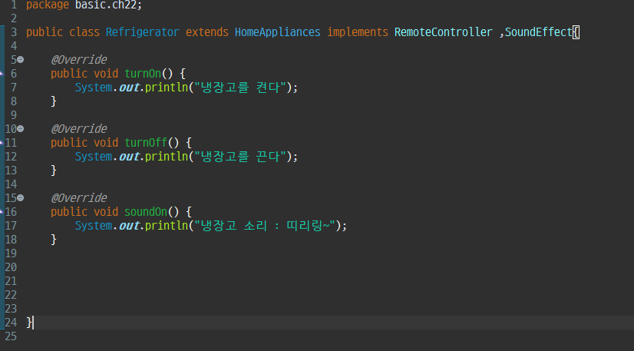Click the 'extends' keyword

click(207, 32)
